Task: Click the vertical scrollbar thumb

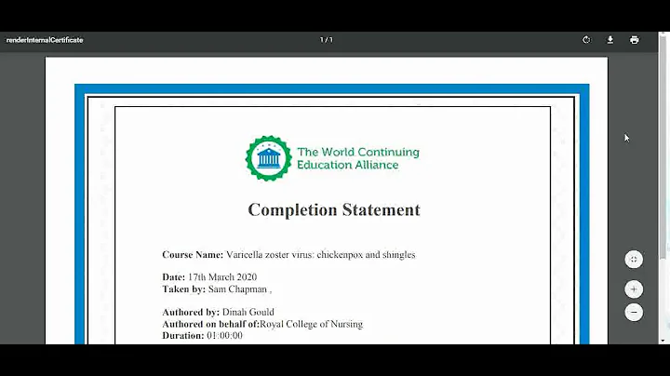Action: (663, 145)
